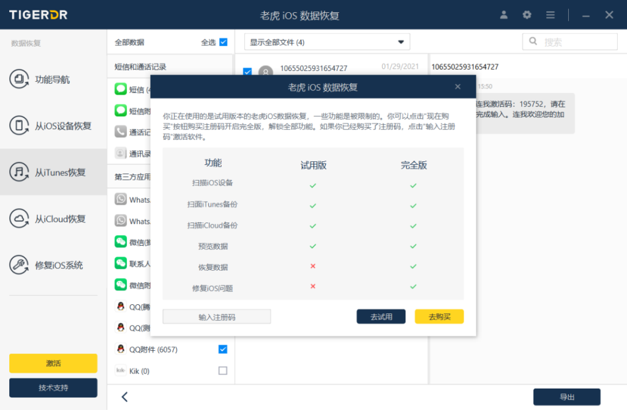Uncheck the QQ附件 checkbox
627x410 pixels.
[x=223, y=350]
